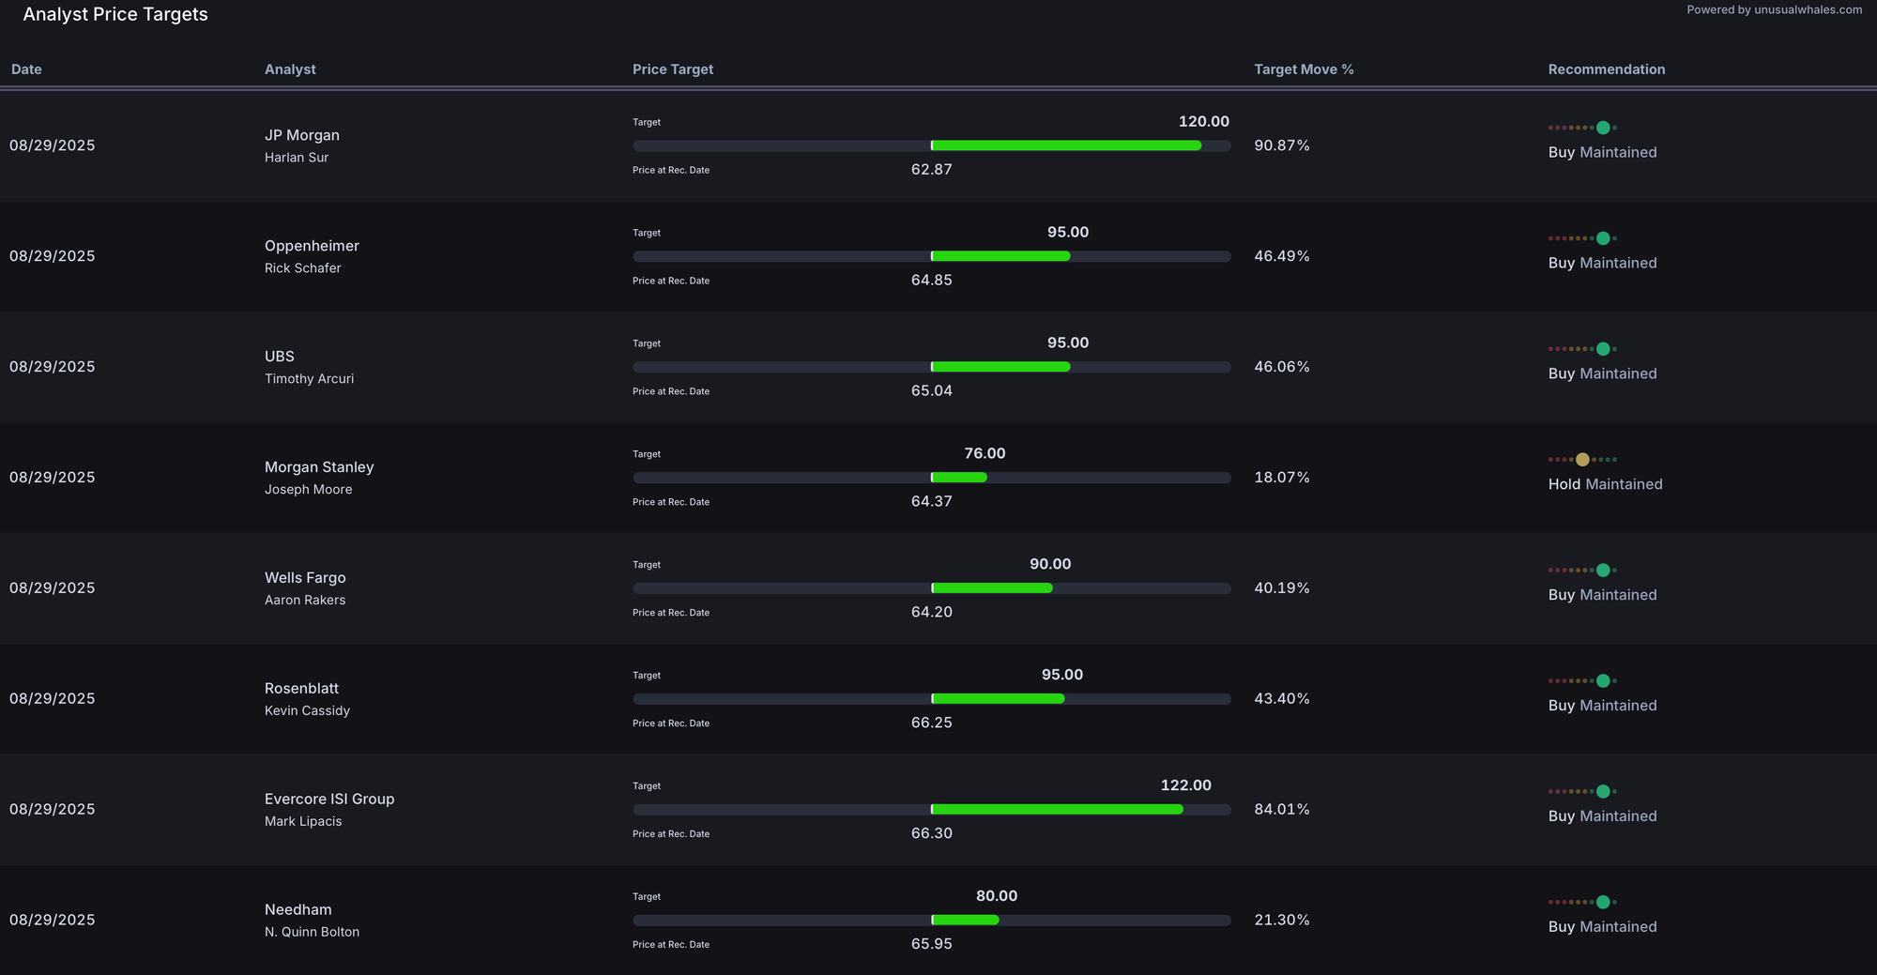
Task: Click the Oppenheimer price target bar
Action: 932,256
